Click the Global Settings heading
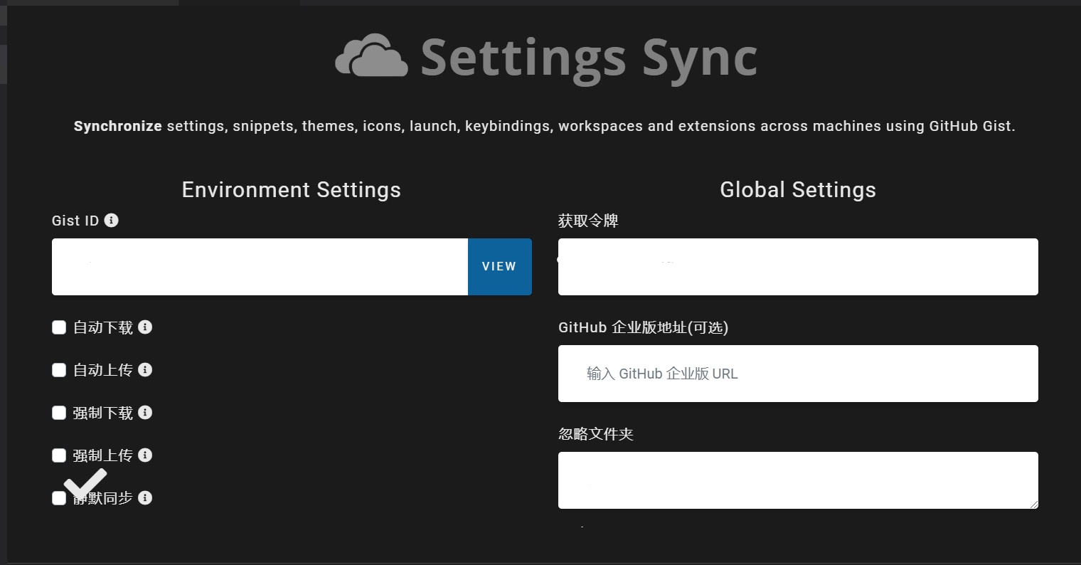Screen dimensions: 1081x565 798,190
